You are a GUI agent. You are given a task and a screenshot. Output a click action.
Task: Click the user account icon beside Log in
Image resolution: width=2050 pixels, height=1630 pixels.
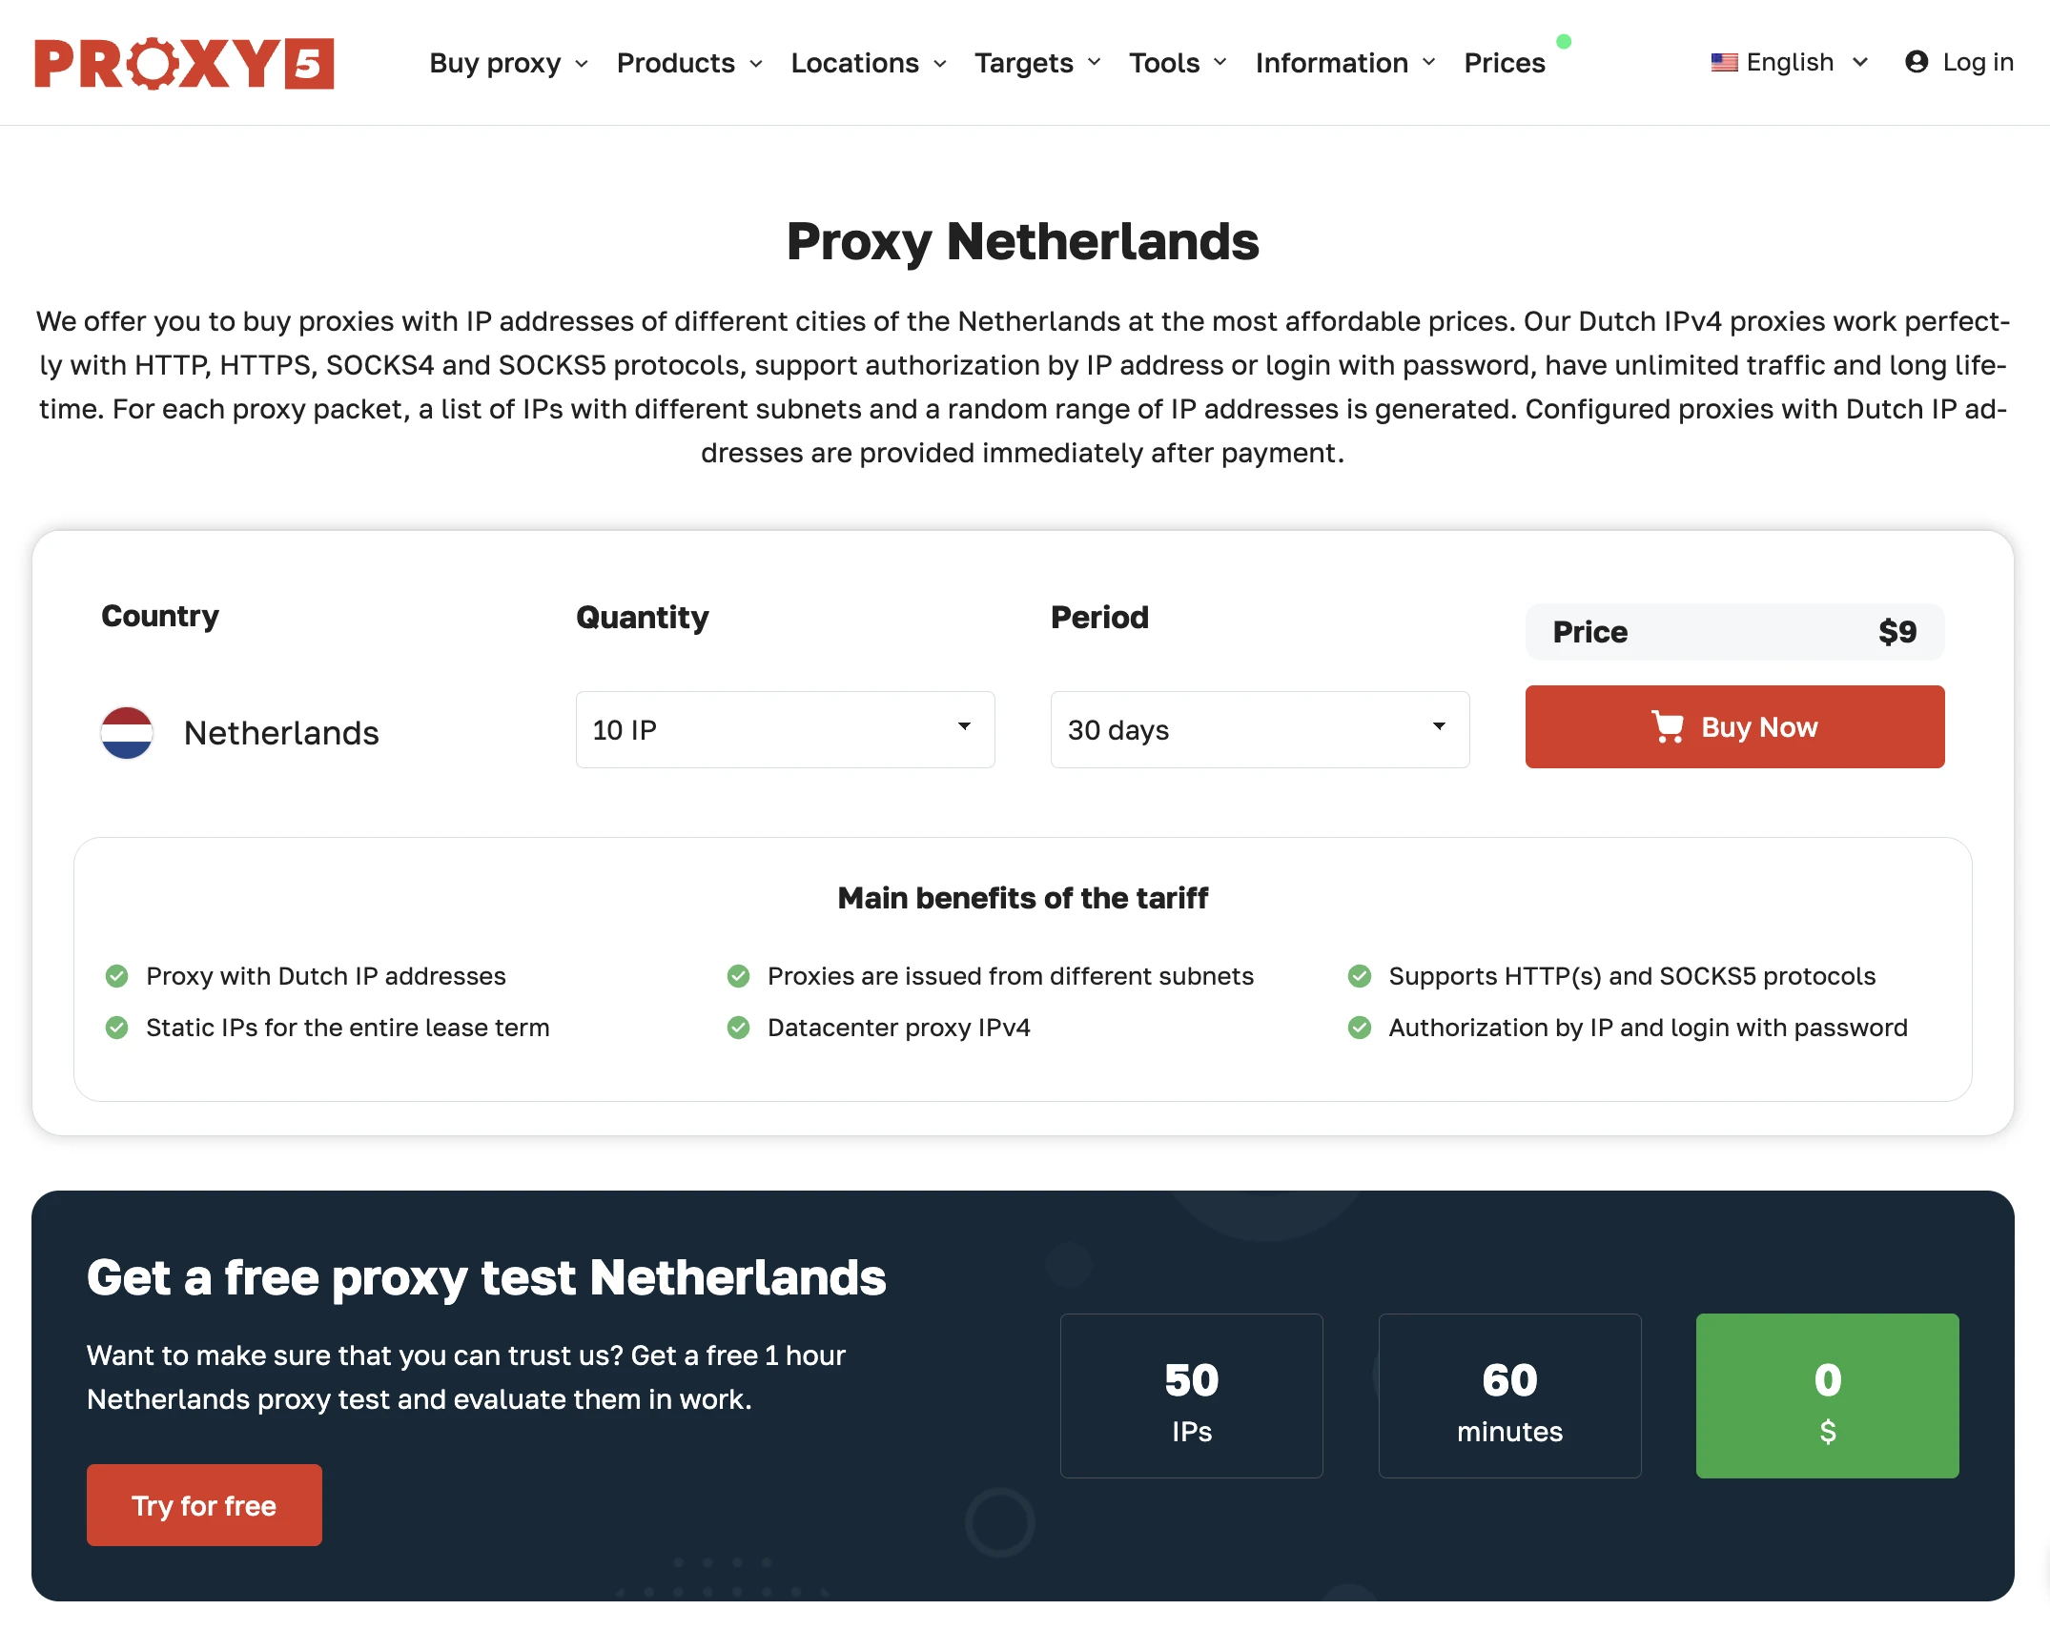point(1917,62)
